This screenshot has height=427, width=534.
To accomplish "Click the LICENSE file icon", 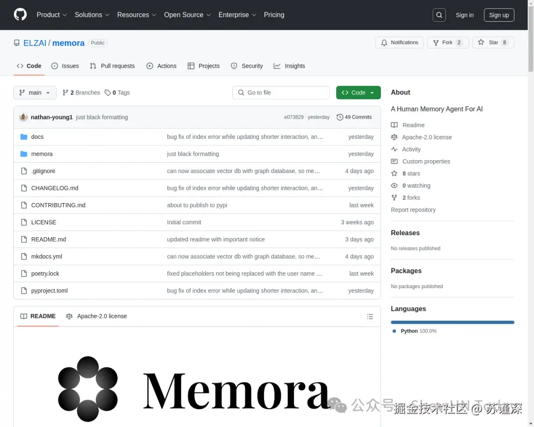I will click(x=24, y=222).
